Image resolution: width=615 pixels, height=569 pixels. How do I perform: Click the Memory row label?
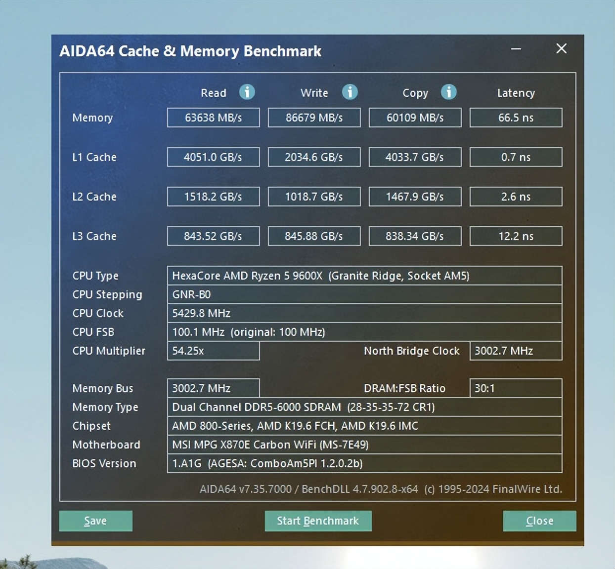[x=92, y=118]
